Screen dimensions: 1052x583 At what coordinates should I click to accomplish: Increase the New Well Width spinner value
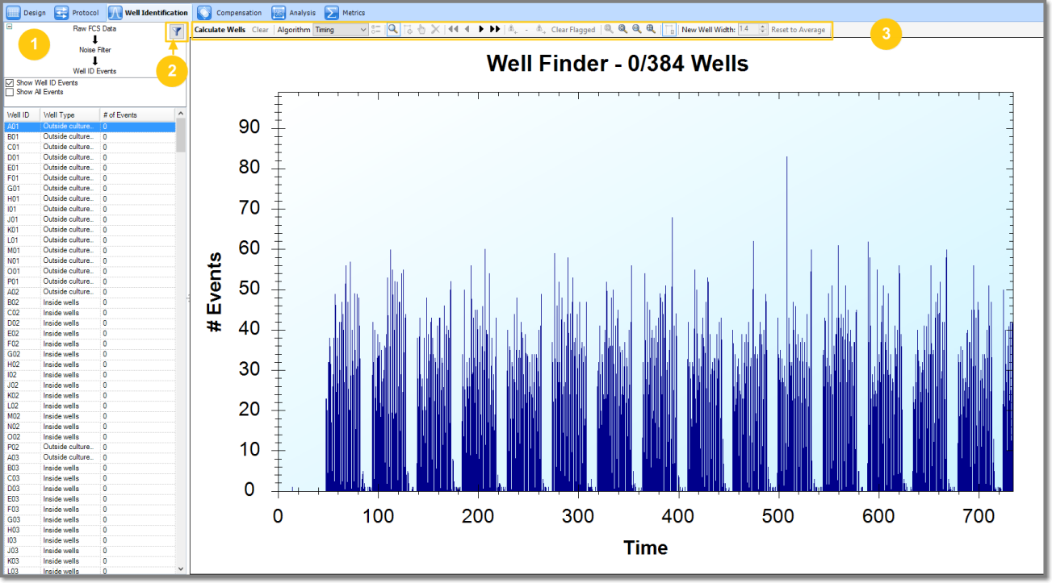tap(763, 27)
